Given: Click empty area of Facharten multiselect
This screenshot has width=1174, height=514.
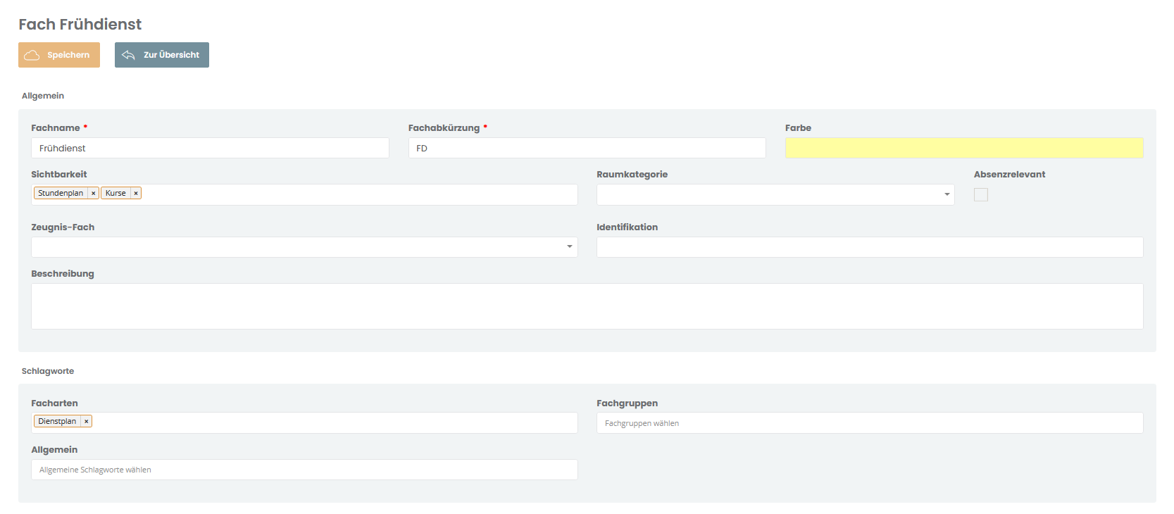Looking at the screenshot, I should click(x=335, y=422).
